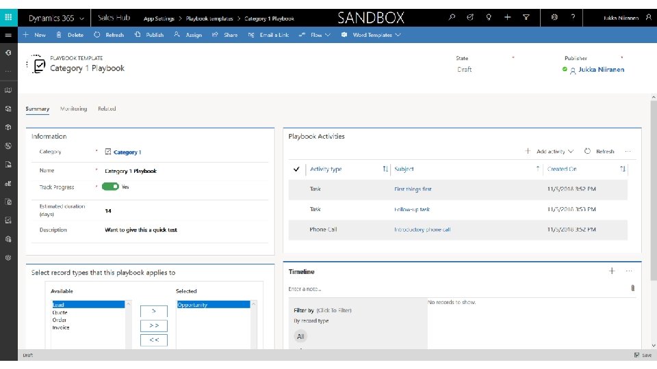Open the settings gear icon

554,18
